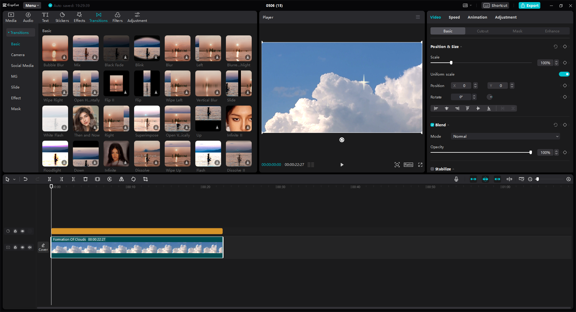Select the Mirror tool in timeline toolbar
Screen dimensions: 576x312
click(121, 179)
